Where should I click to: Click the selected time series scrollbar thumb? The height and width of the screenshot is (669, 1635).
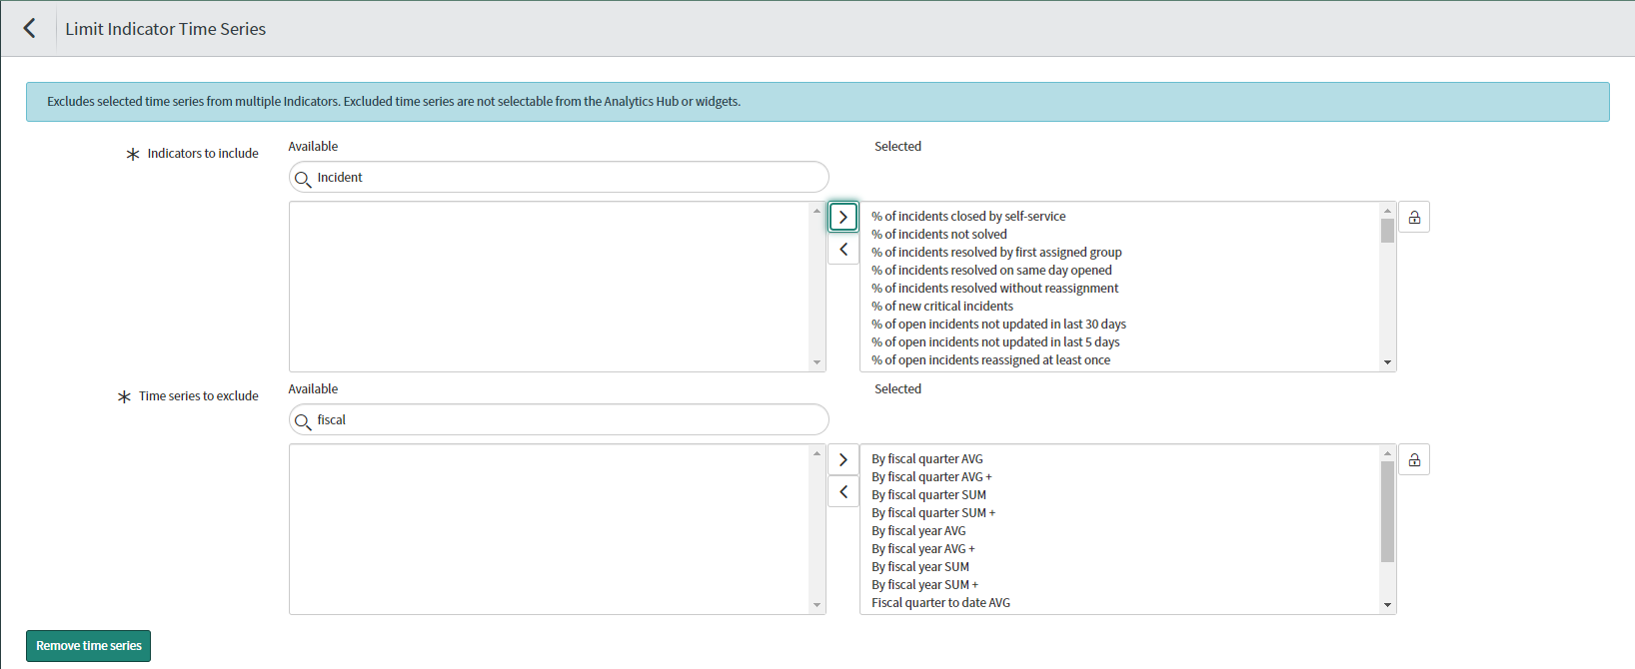(1387, 511)
